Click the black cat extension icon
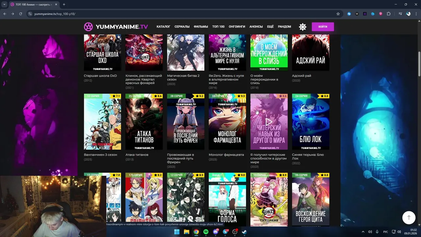The width and height of the screenshot is (421, 237). click(357, 14)
